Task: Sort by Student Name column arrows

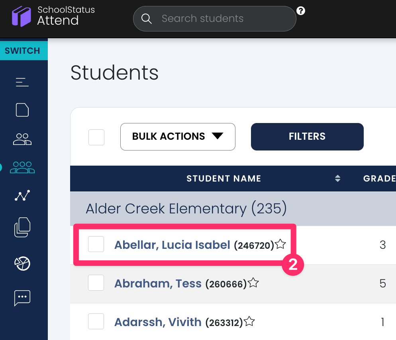Action: coord(337,178)
